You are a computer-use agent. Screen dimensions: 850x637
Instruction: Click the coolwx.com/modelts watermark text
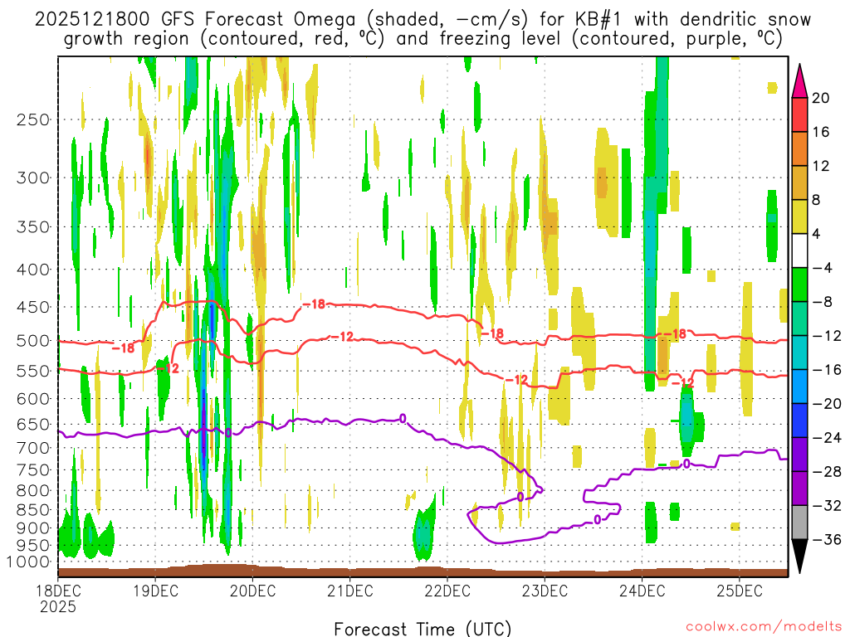pos(764,627)
